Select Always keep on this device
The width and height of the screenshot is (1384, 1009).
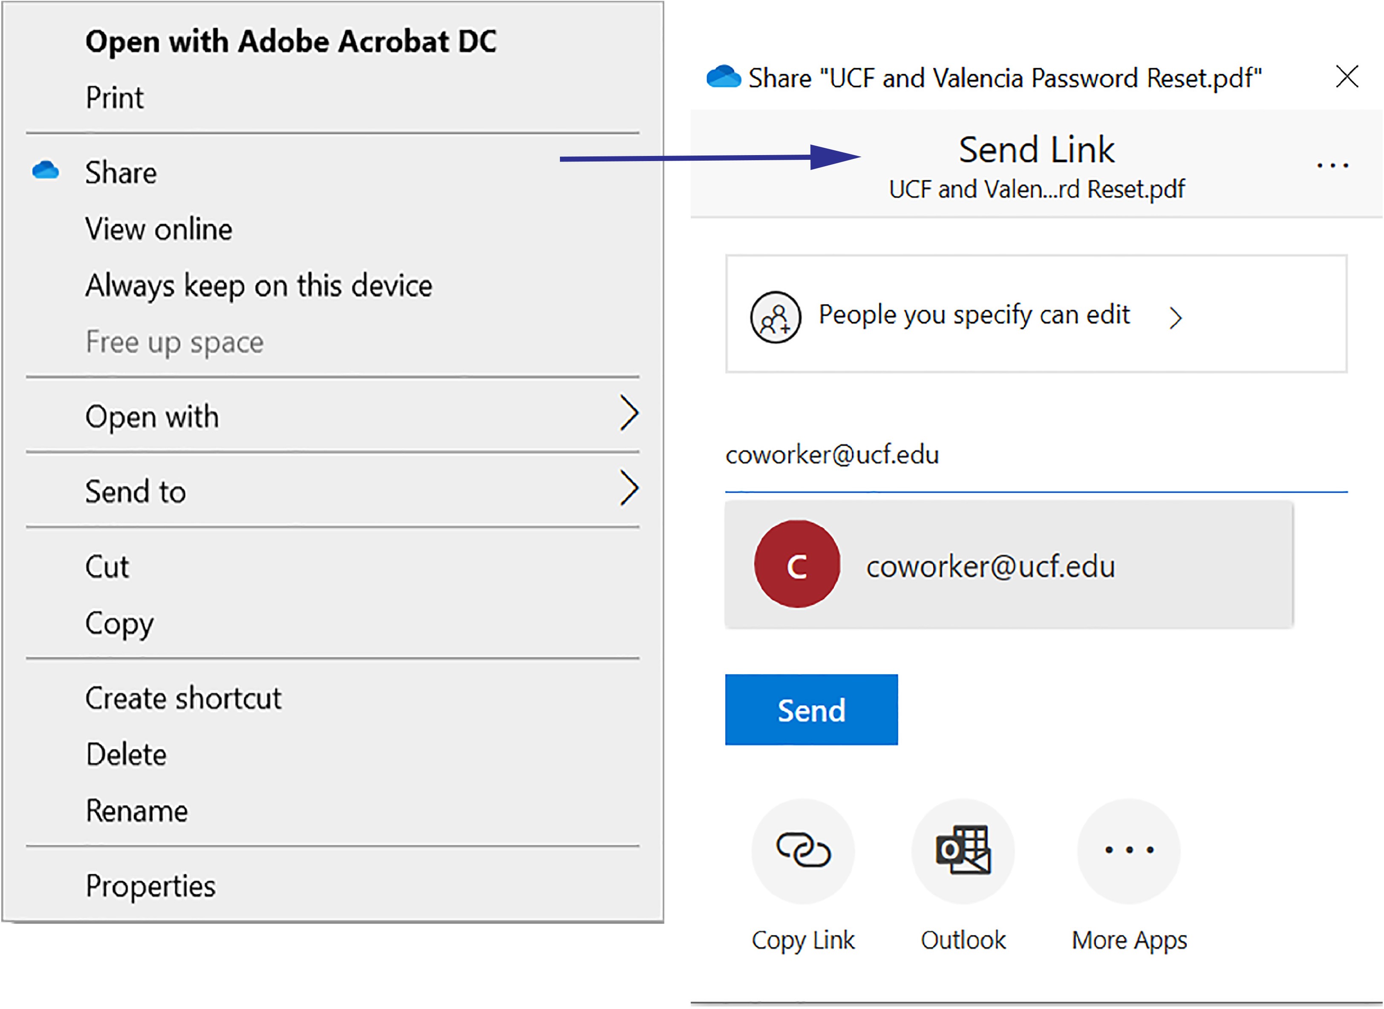[259, 286]
